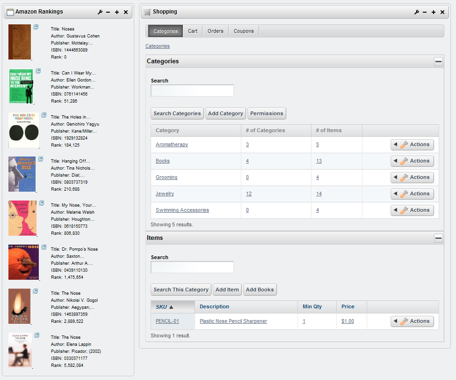Maximize the Shopping portlet

pos(434,12)
